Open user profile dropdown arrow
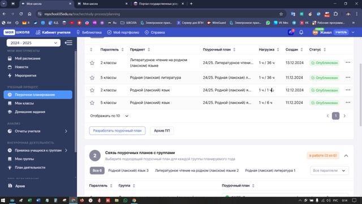 point(353,32)
